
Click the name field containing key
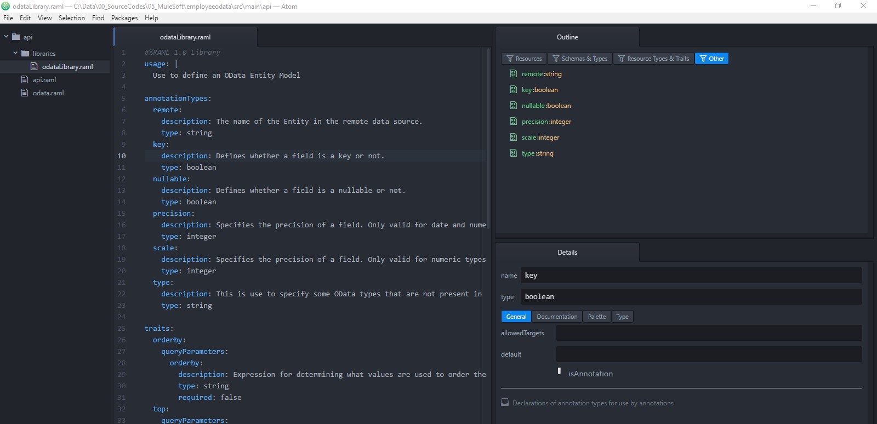691,276
